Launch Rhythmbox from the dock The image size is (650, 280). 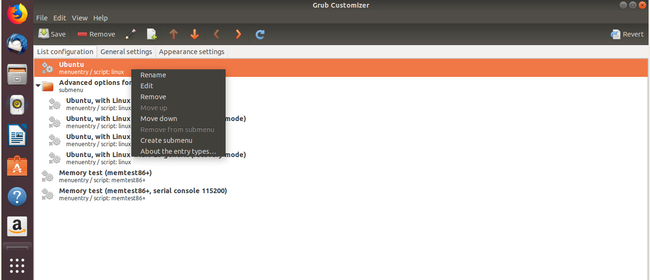(x=17, y=105)
